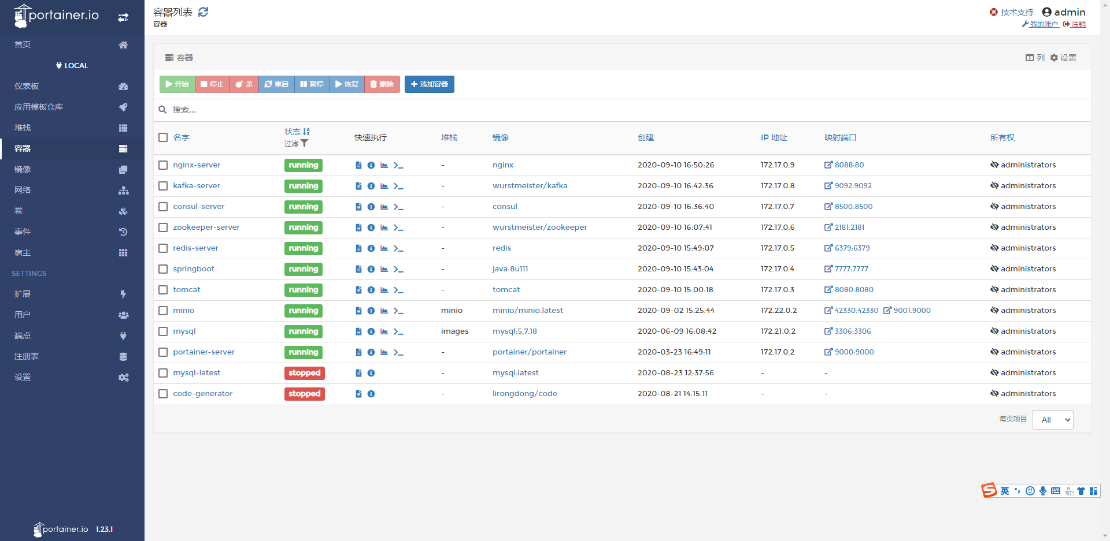Click the IME emoji face icon
Viewport: 1110px width, 541px height.
click(1030, 491)
